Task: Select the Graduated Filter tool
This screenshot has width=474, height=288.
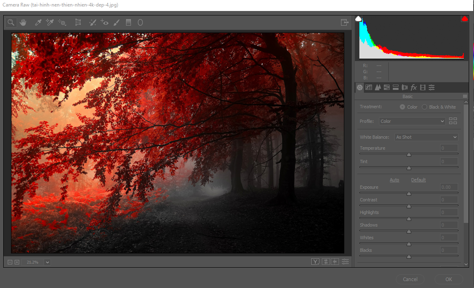Action: pos(128,22)
